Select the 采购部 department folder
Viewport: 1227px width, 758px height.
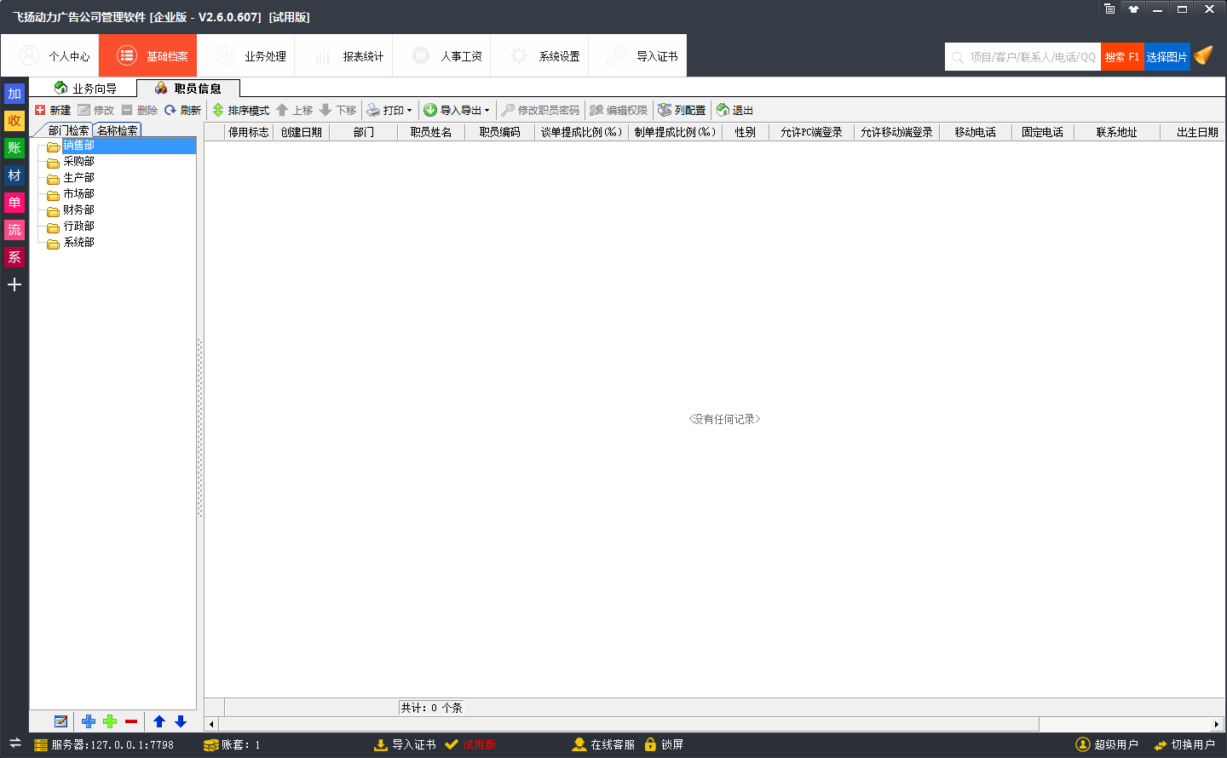pyautogui.click(x=78, y=161)
